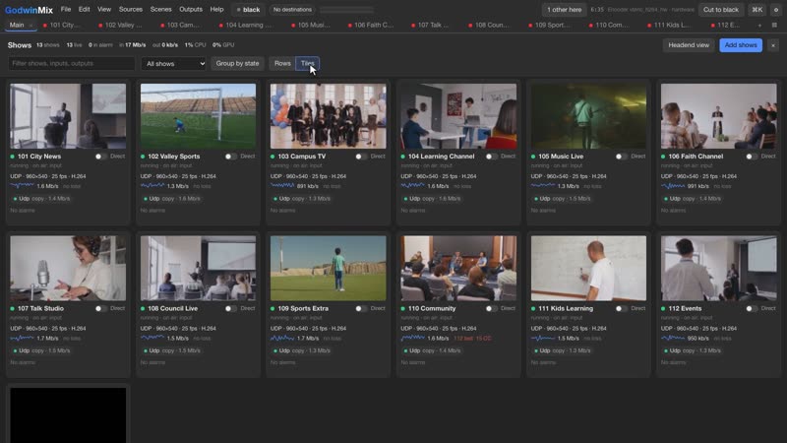Switch to the 103 Cam tab

[x=180, y=26]
